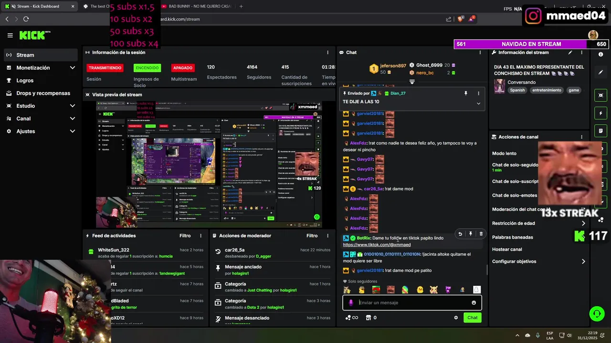Click the Brave shield icon in the address bar
This screenshot has width=611, height=343.
pyautogui.click(x=461, y=19)
